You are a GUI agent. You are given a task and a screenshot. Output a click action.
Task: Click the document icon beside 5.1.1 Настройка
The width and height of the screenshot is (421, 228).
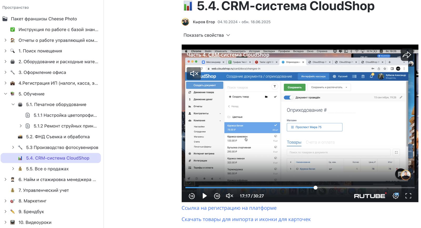coord(28,115)
